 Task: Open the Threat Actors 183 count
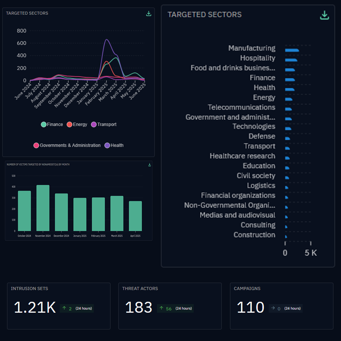[x=139, y=308]
